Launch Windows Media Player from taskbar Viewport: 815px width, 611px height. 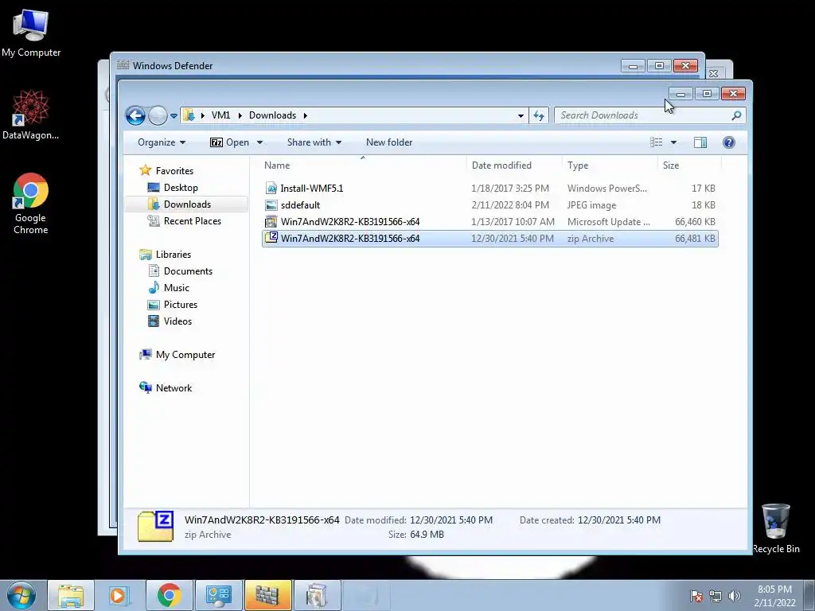pyautogui.click(x=119, y=595)
